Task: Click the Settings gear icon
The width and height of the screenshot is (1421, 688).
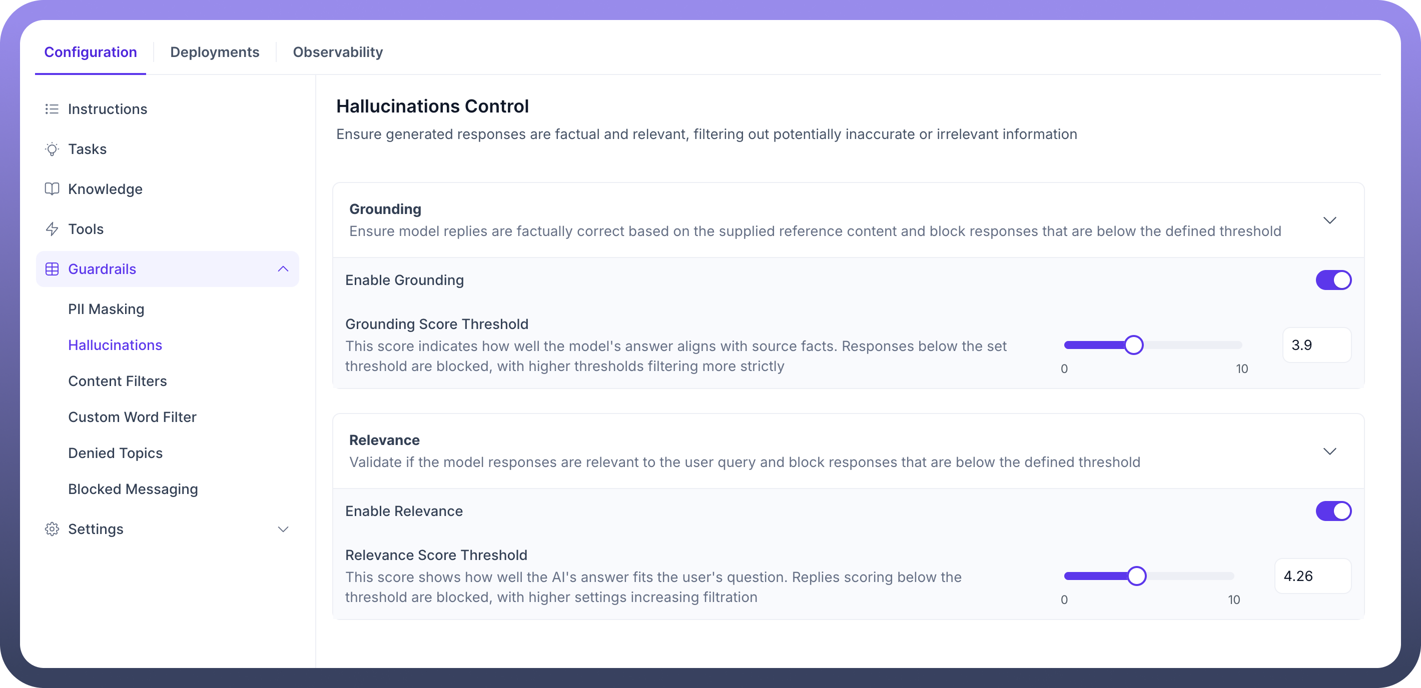Action: (x=52, y=529)
